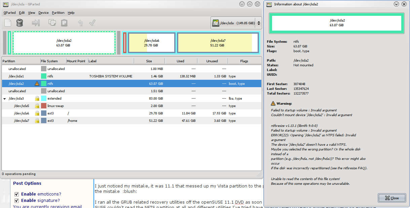Open the Partition menu

[58, 13]
